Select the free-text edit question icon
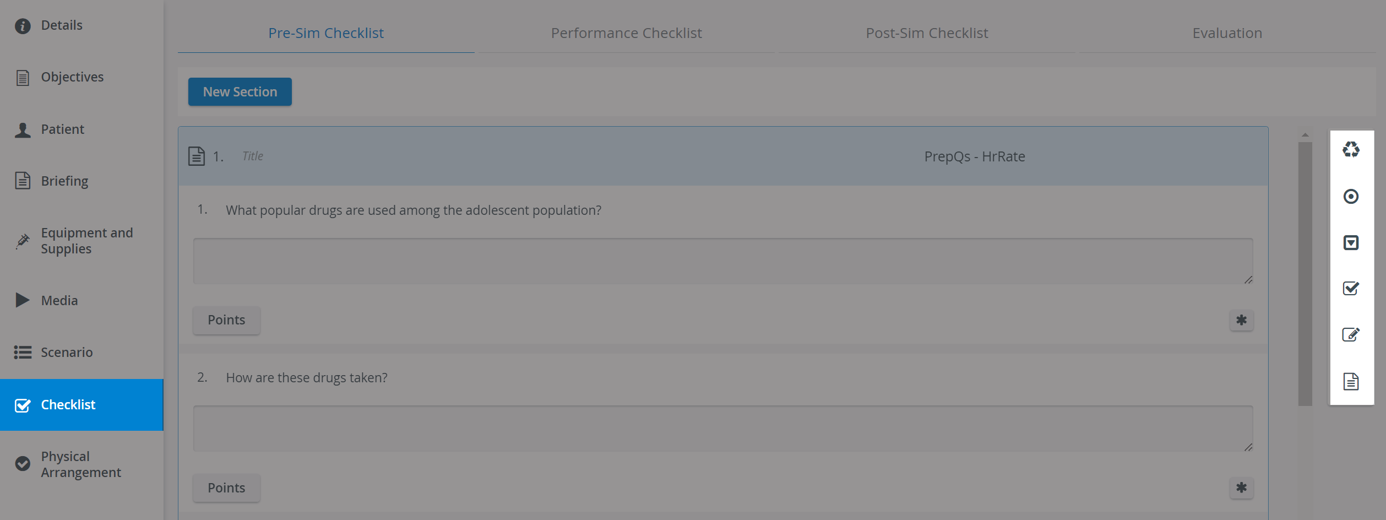The height and width of the screenshot is (520, 1386). (1351, 334)
